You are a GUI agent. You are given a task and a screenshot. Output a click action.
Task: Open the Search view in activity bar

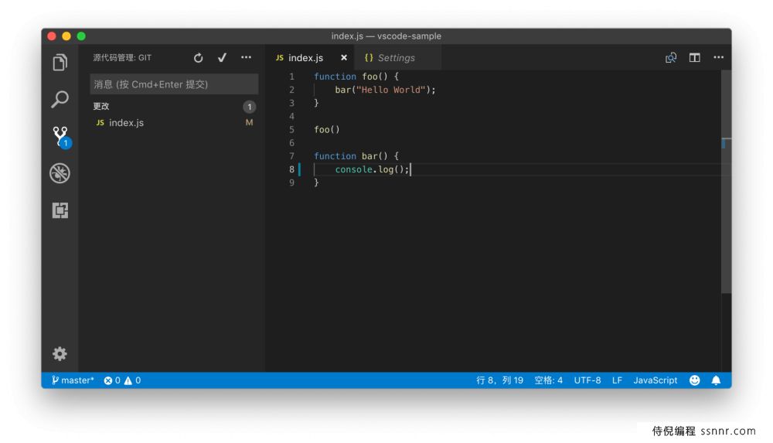pos(60,99)
